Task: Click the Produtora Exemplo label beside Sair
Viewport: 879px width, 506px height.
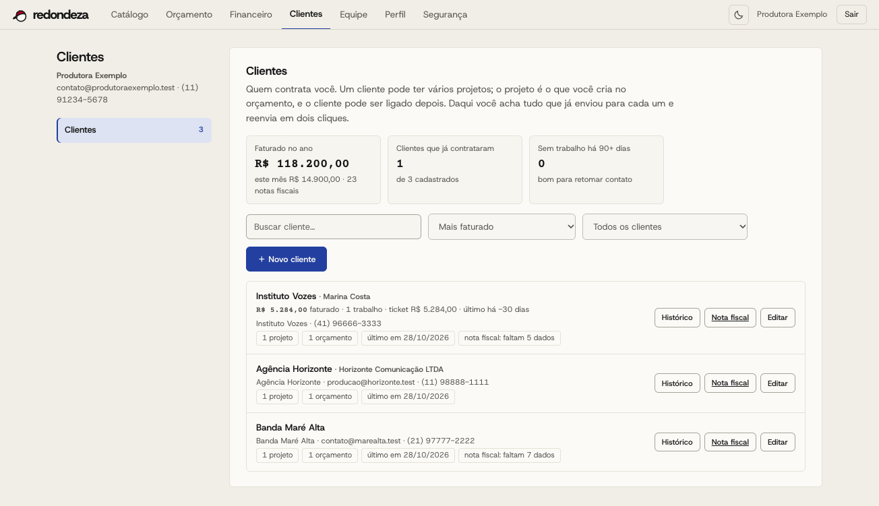Action: click(x=792, y=15)
